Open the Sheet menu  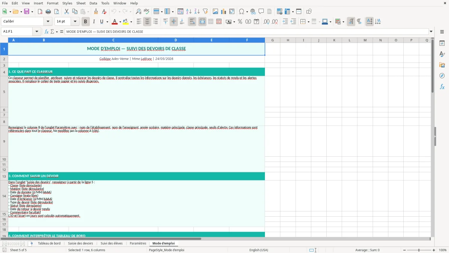tap(81, 3)
